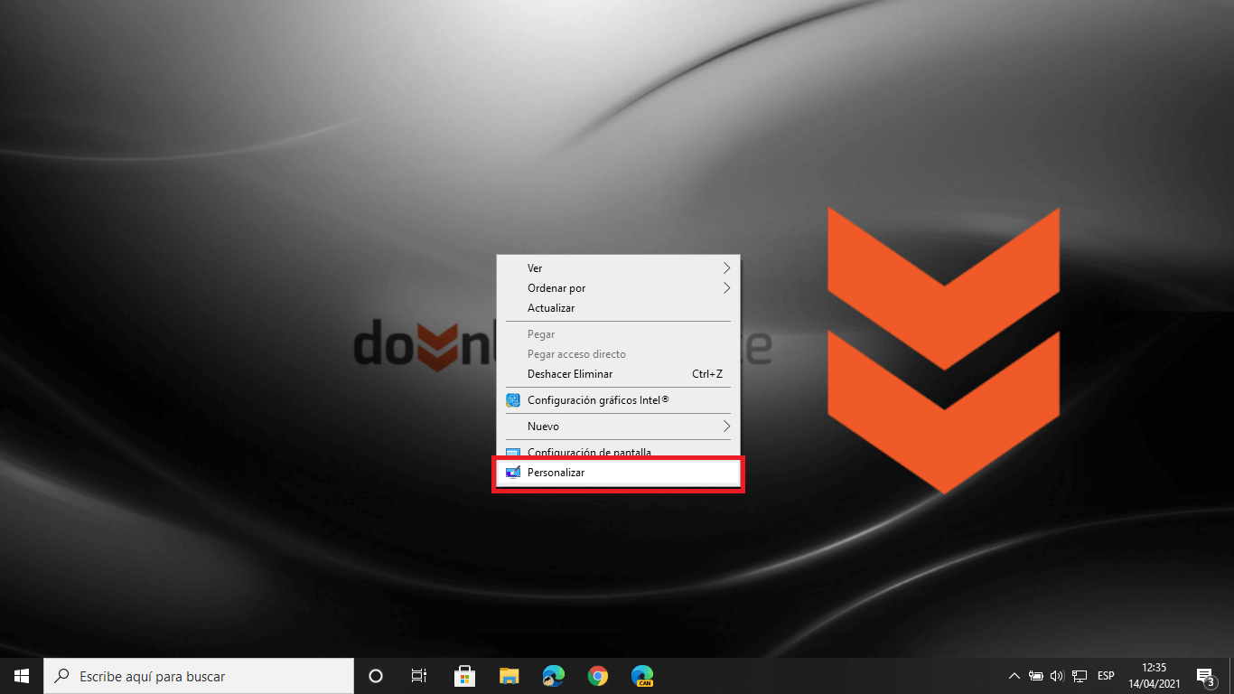Image resolution: width=1234 pixels, height=694 pixels.
Task: Open Edge Canary from the taskbar
Action: click(x=642, y=676)
